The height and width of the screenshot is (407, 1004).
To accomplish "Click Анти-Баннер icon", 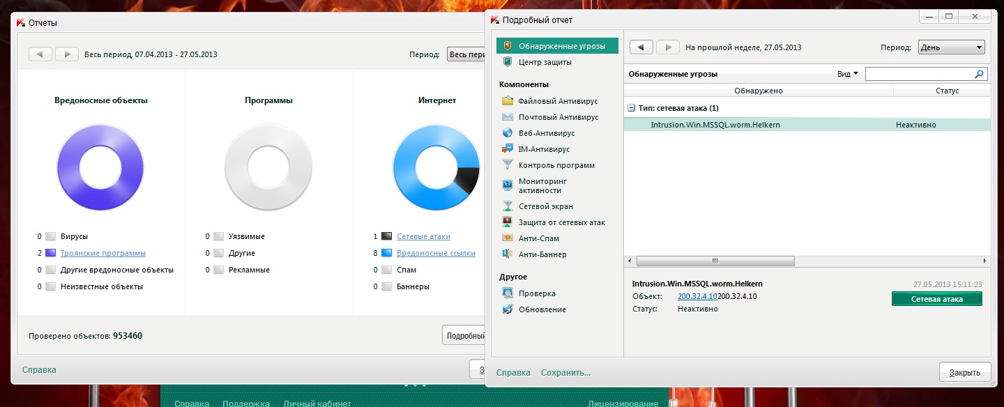I will [508, 254].
